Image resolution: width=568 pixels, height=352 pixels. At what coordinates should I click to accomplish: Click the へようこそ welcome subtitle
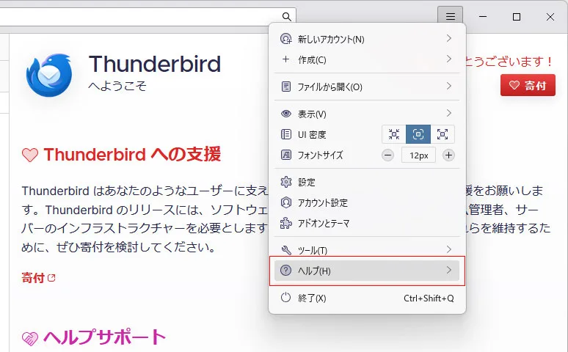tap(117, 86)
